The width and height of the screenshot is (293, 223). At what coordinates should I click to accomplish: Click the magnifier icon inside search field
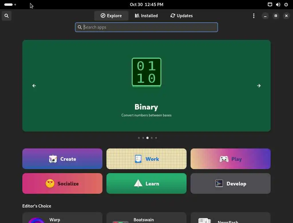tap(80, 27)
